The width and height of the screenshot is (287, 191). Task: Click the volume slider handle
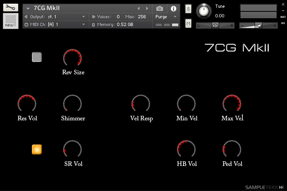(x=258, y=26)
